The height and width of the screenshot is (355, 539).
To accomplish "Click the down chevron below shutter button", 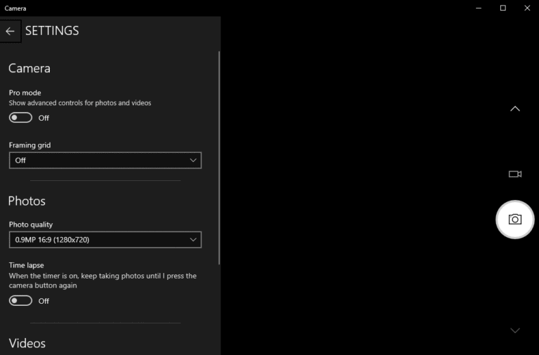I will click(x=514, y=330).
